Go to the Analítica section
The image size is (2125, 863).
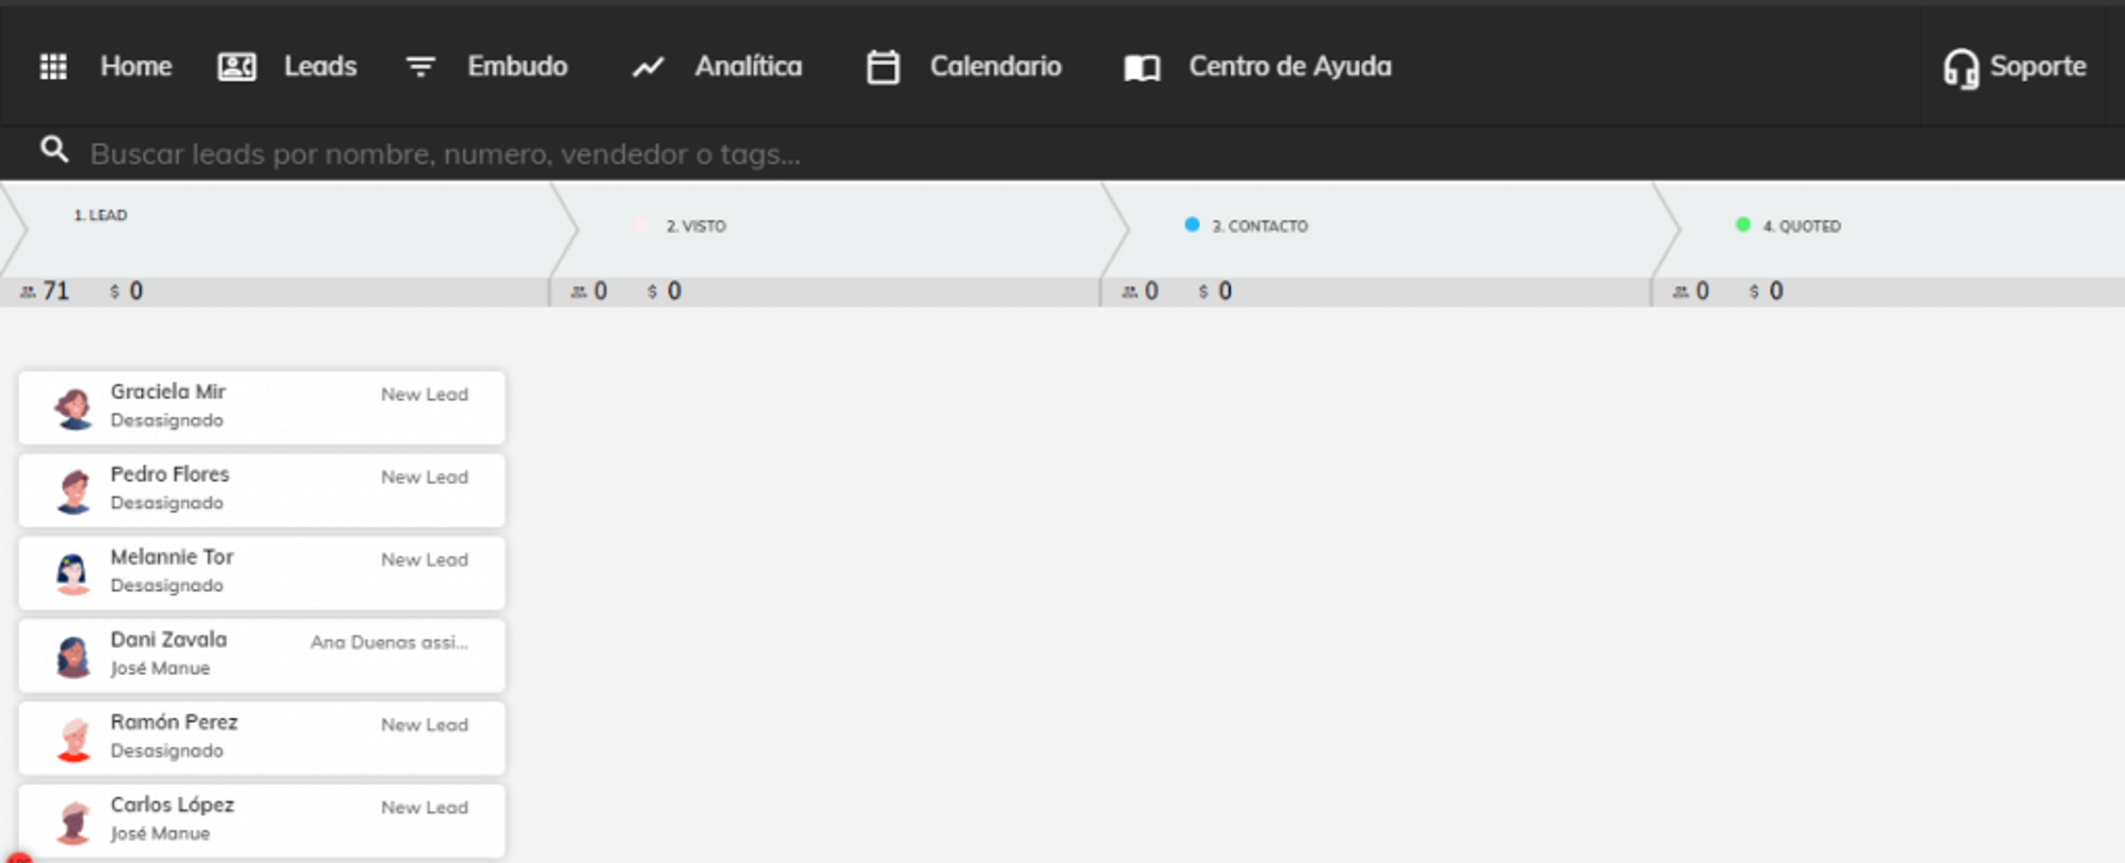pyautogui.click(x=748, y=66)
